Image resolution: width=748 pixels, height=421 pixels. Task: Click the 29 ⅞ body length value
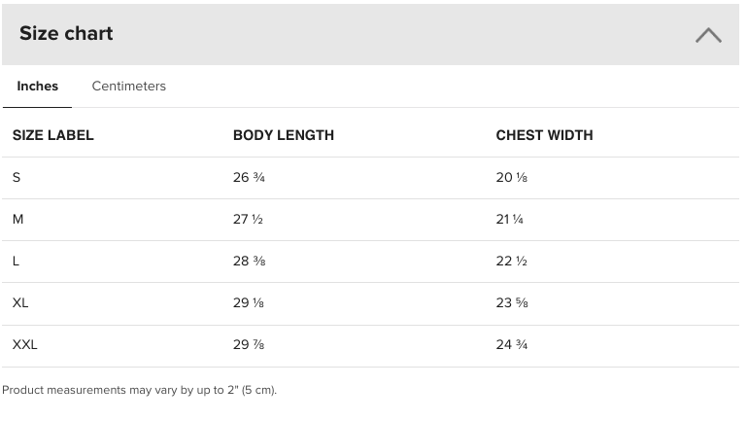(249, 344)
